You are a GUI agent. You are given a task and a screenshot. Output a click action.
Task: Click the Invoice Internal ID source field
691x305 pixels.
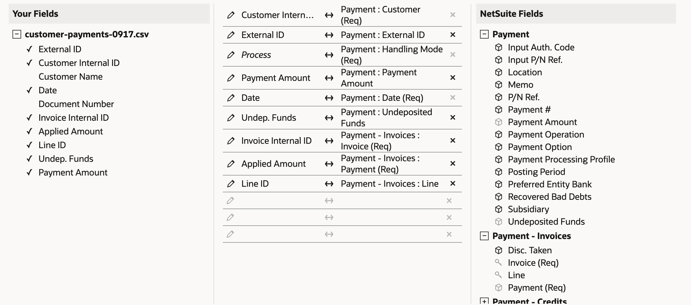pos(74,118)
